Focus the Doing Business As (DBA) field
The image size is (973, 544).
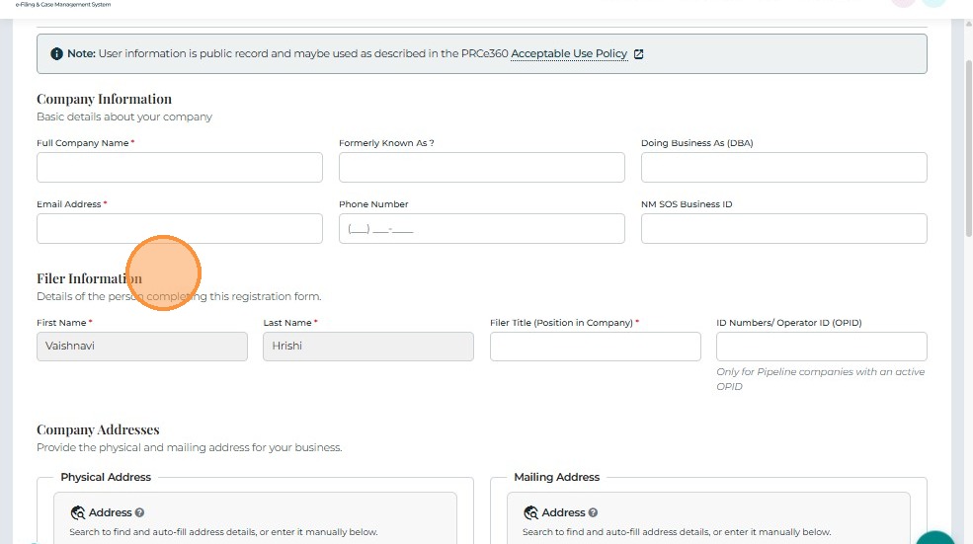pyautogui.click(x=783, y=168)
